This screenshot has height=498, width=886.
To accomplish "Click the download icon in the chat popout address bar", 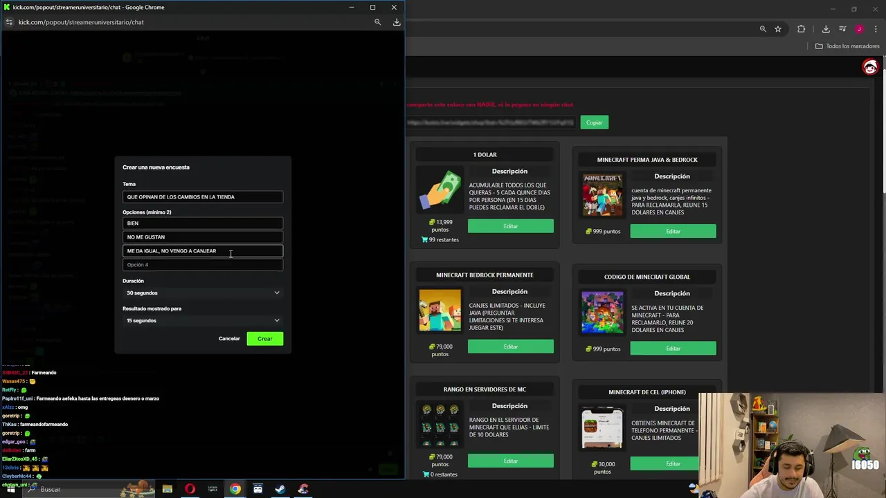I will point(397,22).
